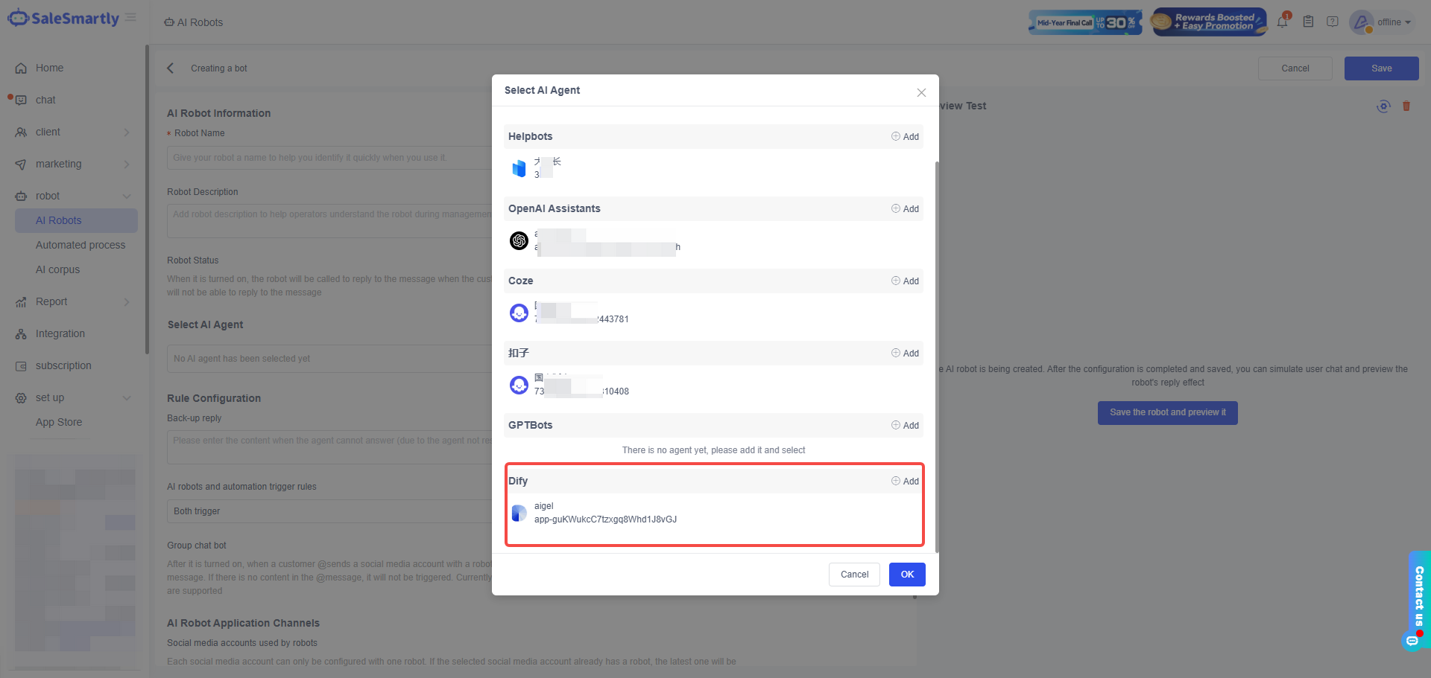Click the Robot Name input field
Image resolution: width=1431 pixels, height=678 pixels.
(x=329, y=158)
